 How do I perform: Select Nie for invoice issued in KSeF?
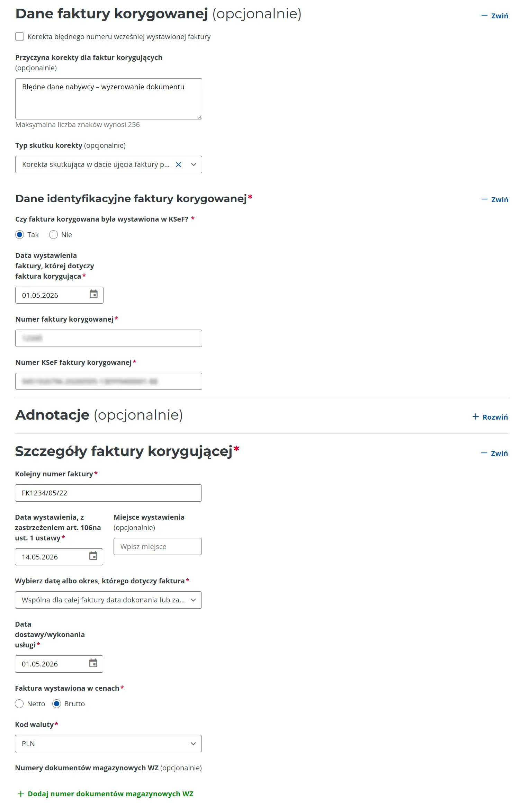(53, 235)
